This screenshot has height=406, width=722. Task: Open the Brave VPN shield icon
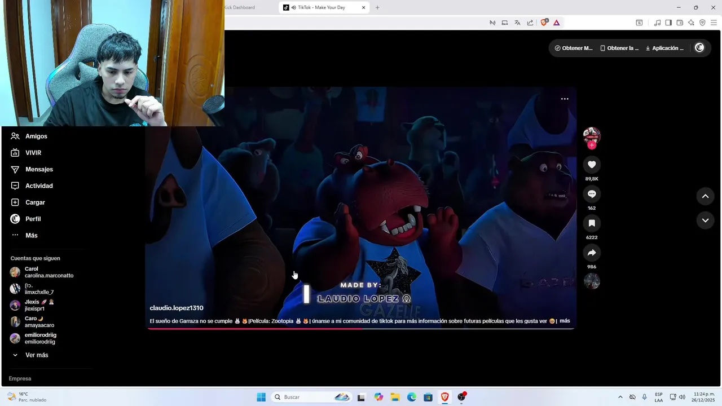[x=702, y=23]
